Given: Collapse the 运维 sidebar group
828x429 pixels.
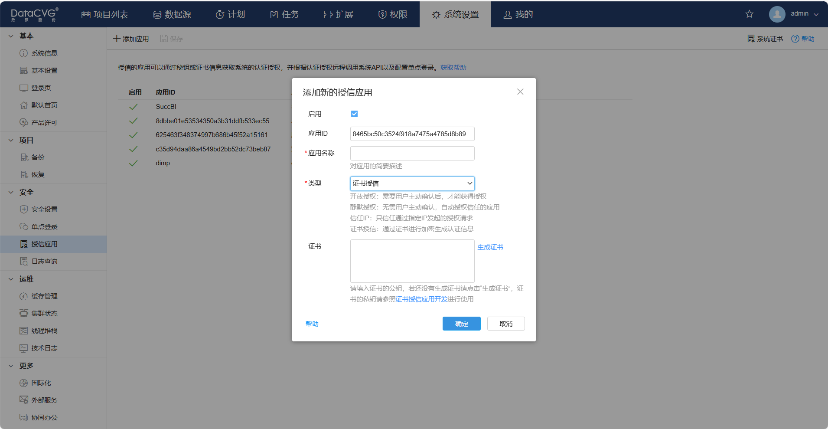Looking at the screenshot, I should point(11,279).
